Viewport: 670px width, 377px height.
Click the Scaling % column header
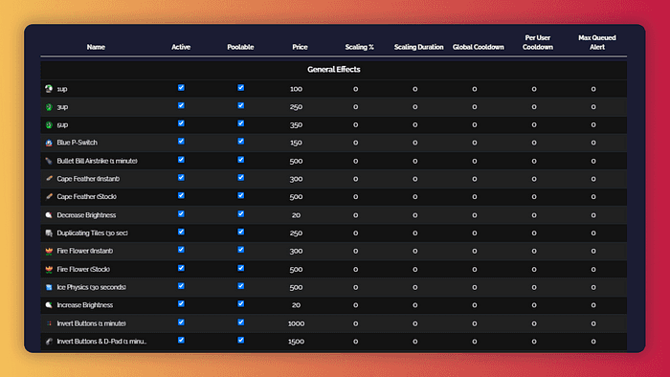[359, 47]
